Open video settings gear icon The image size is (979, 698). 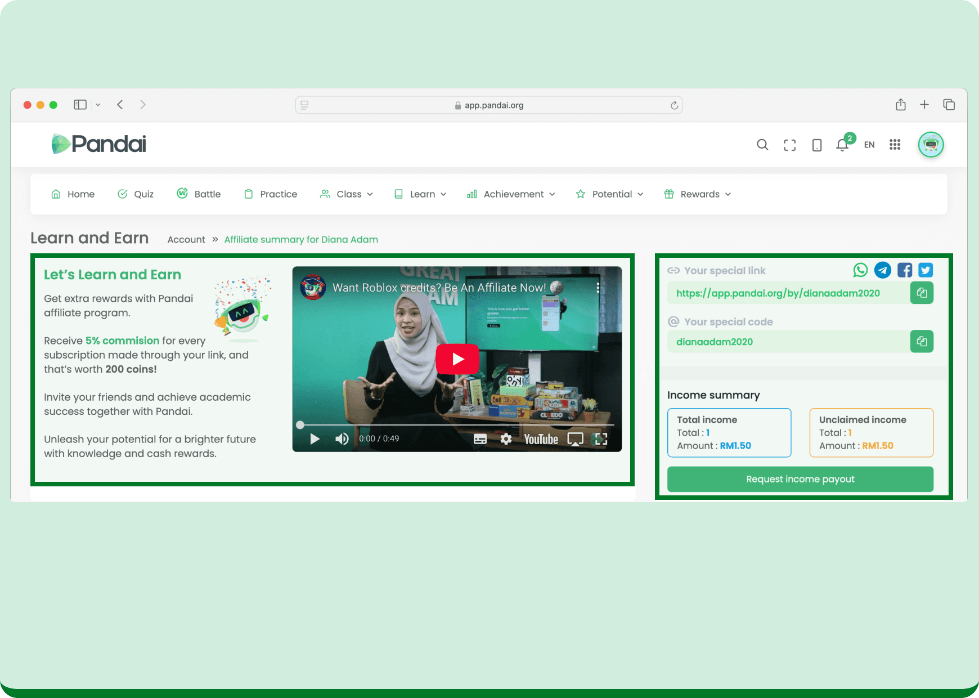point(506,439)
